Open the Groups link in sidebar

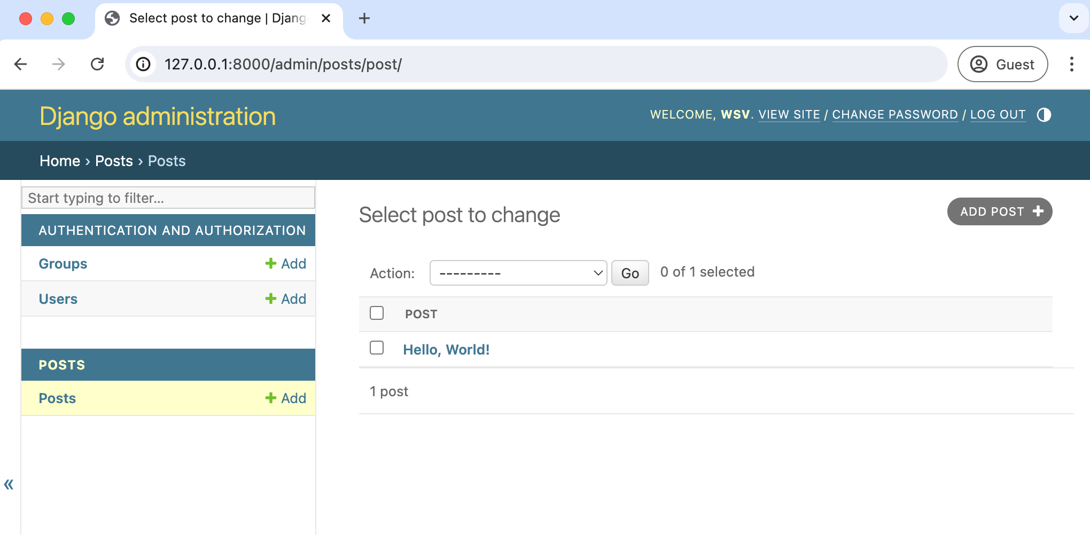[63, 264]
